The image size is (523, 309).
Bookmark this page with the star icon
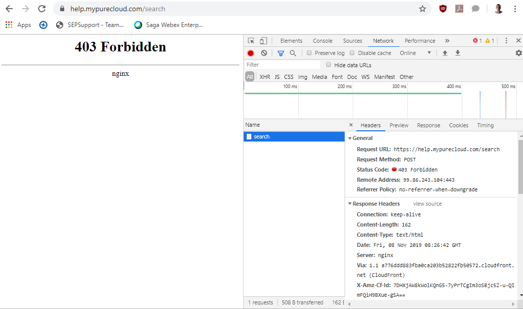pyautogui.click(x=423, y=9)
